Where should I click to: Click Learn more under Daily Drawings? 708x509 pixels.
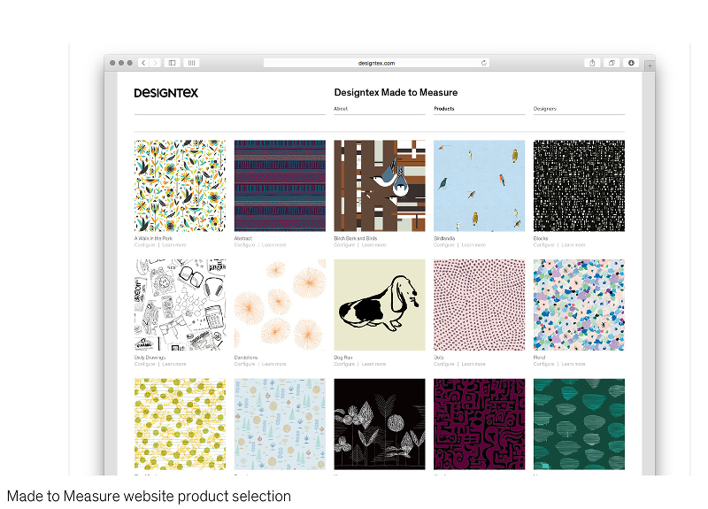[x=174, y=364]
